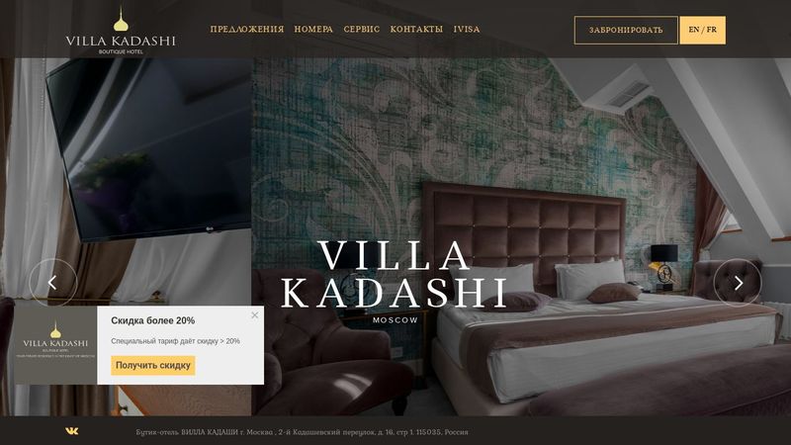Click the Получить скидку button
Viewport: 791px width, 445px height.
click(x=153, y=365)
